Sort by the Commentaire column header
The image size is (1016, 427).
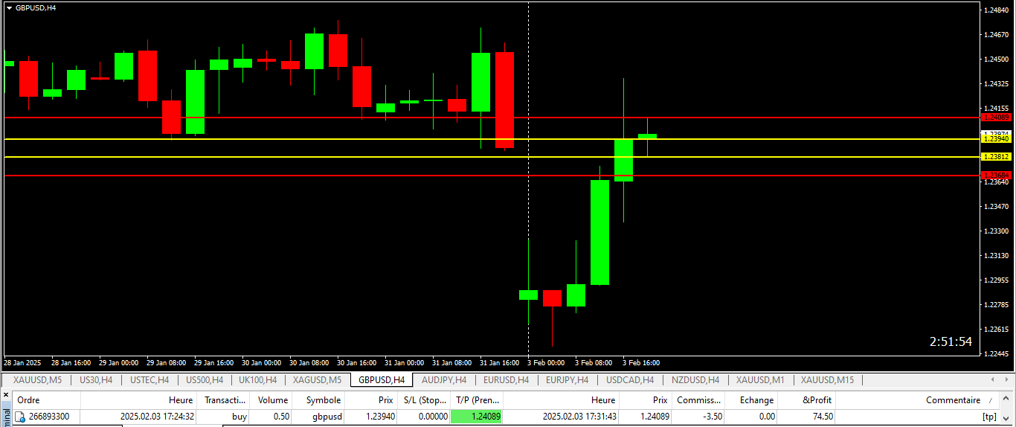coord(952,400)
